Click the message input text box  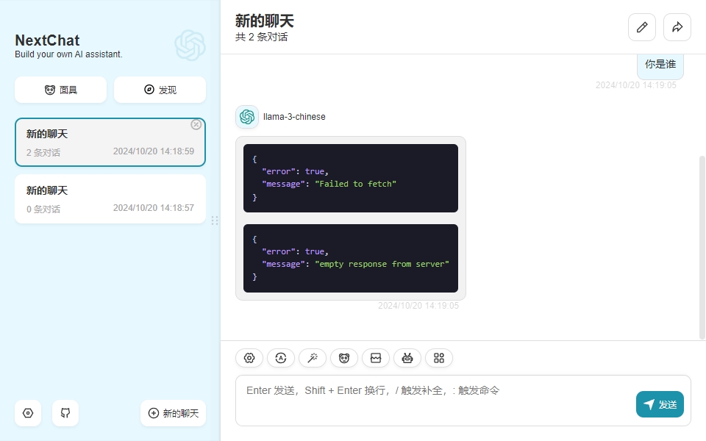pos(434,401)
